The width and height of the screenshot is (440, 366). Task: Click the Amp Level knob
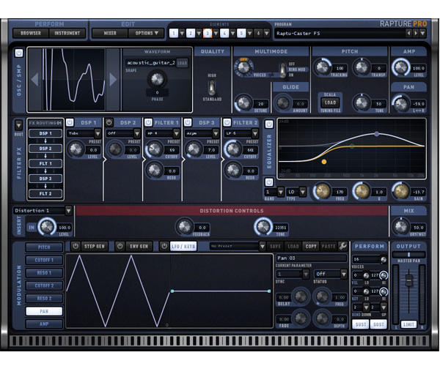point(400,67)
